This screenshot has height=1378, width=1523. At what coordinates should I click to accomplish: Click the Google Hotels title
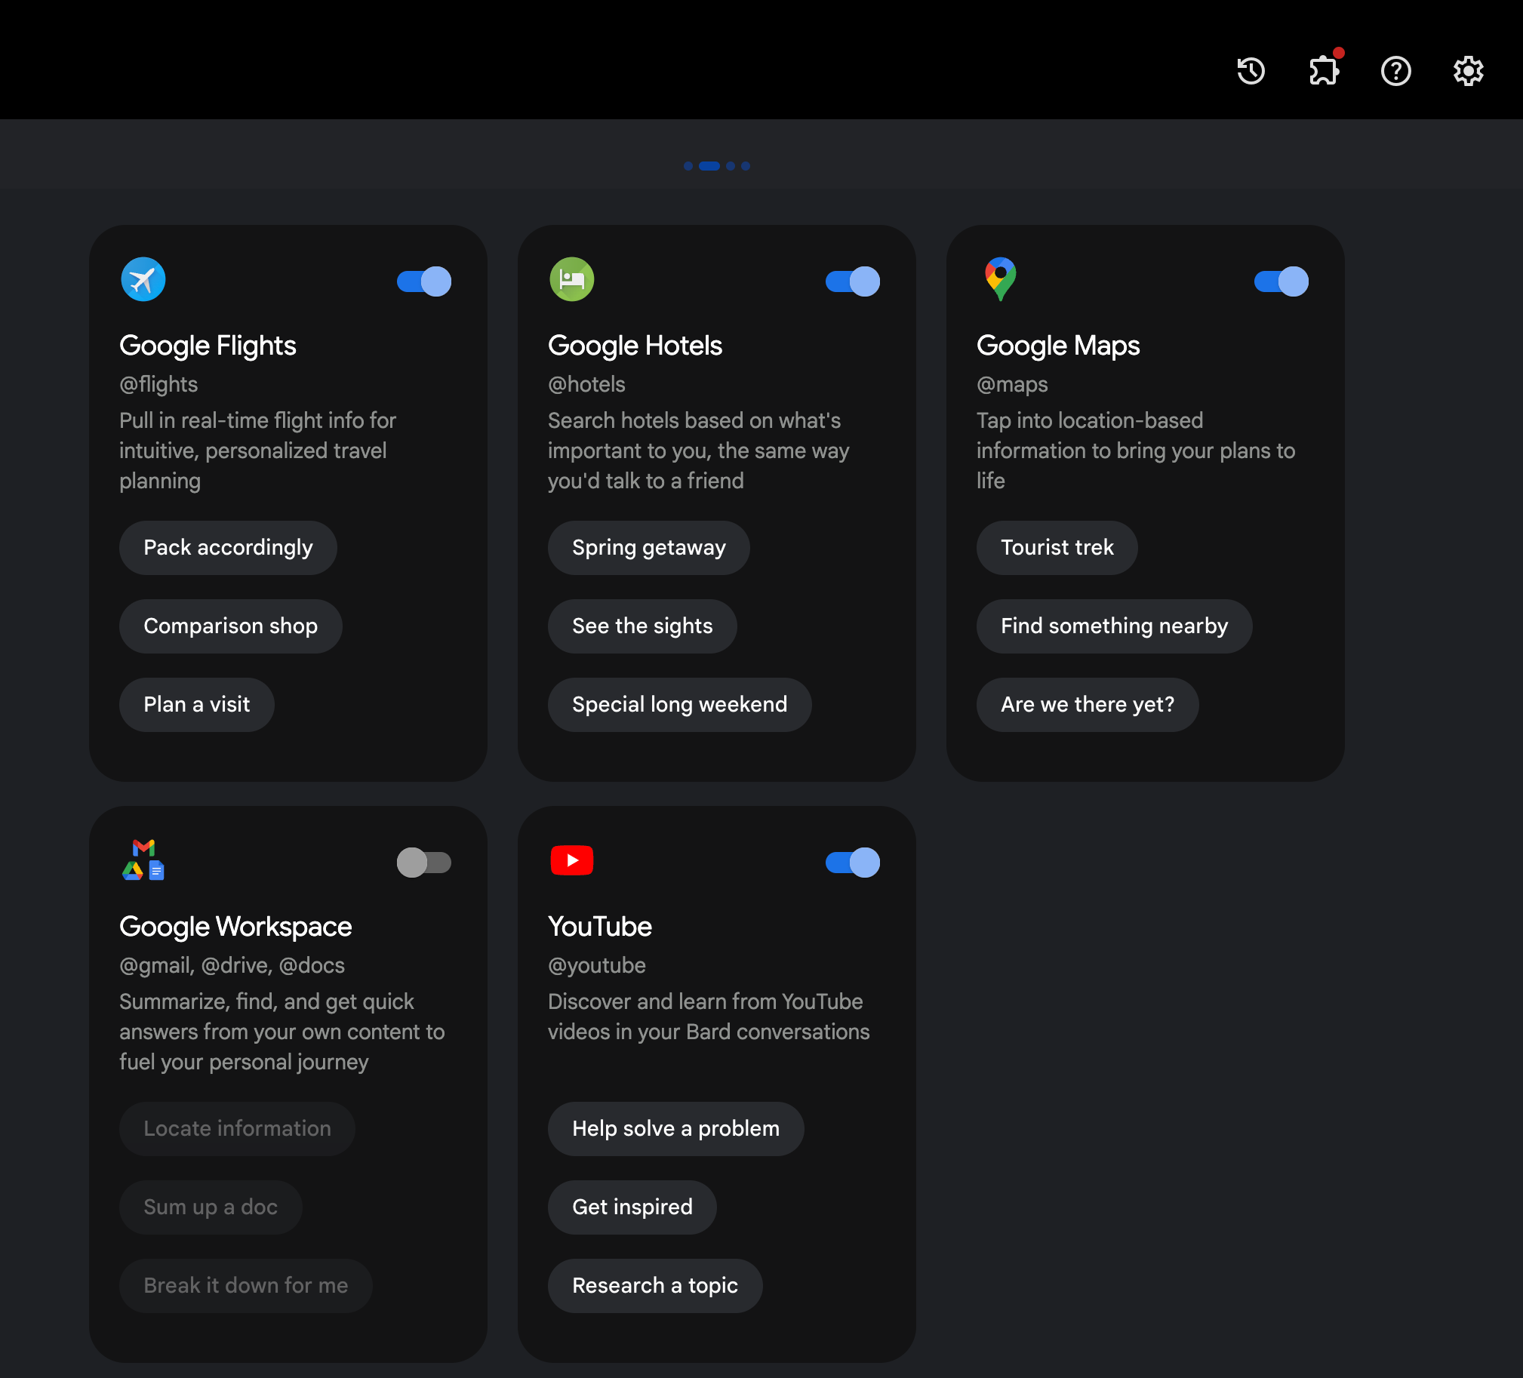click(x=635, y=346)
